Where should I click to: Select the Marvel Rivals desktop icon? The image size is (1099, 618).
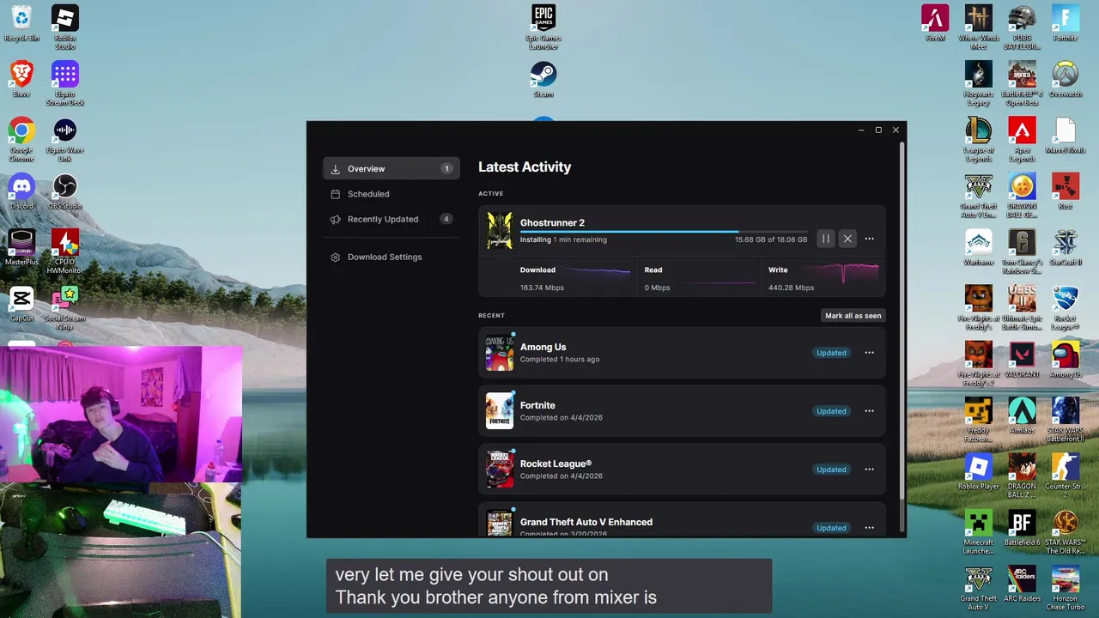pyautogui.click(x=1066, y=135)
